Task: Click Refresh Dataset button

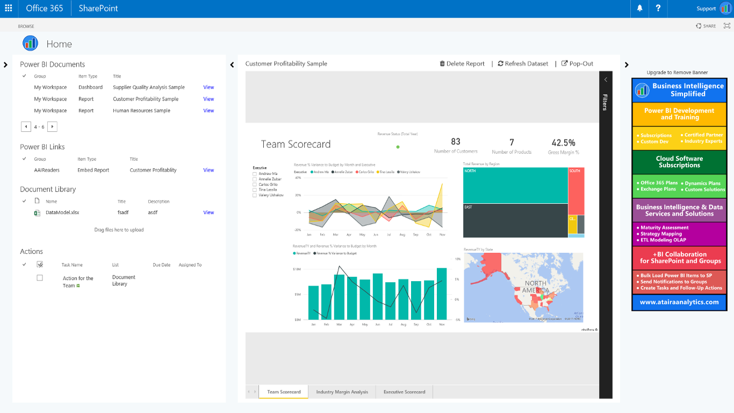Action: (523, 63)
